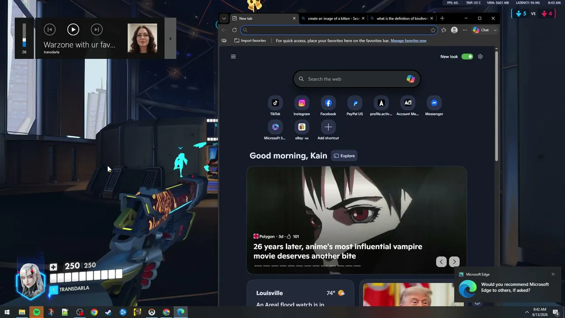Open new tab page settings gear
This screenshot has width=565, height=318.
click(x=480, y=57)
